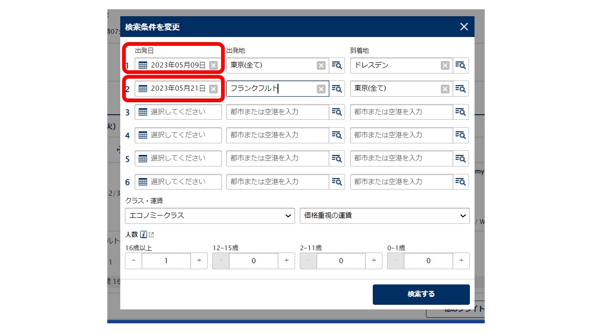Open airport search for row 3 destination
The height and width of the screenshot is (333, 592).
tap(461, 112)
